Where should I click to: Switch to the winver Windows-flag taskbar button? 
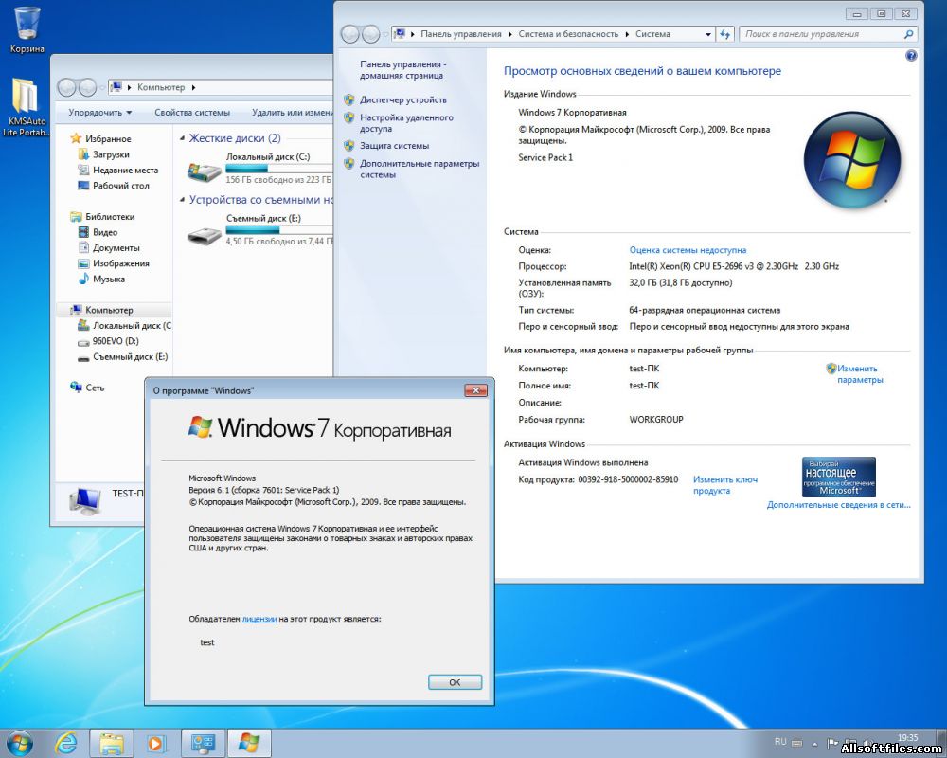pos(249,743)
